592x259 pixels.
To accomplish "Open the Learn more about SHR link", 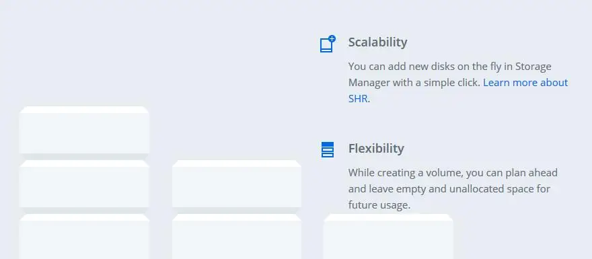I will point(458,91).
